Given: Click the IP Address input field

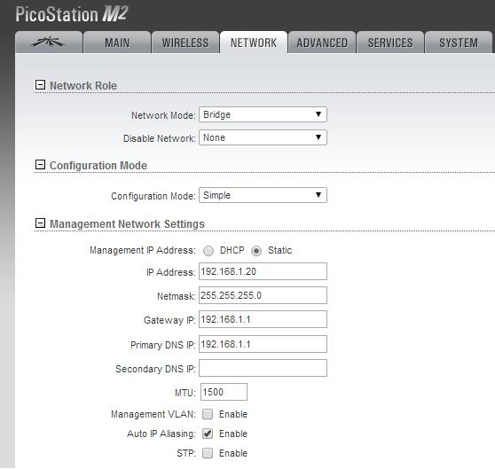Looking at the screenshot, I should coord(263,271).
